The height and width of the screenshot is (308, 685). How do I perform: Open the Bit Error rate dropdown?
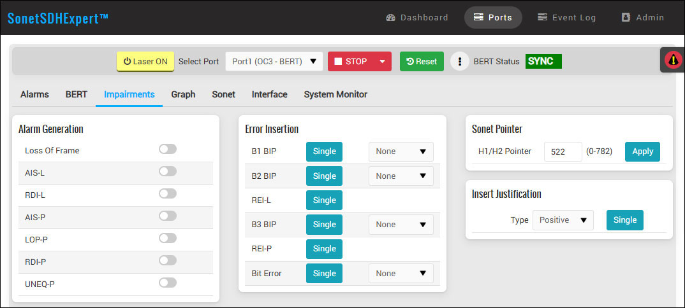pos(401,273)
